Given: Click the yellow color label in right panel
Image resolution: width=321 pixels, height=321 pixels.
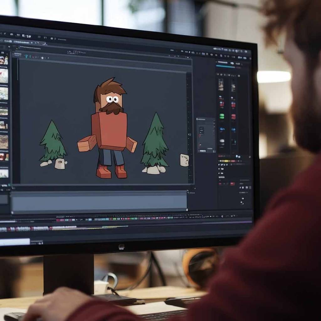Looking at the screenshot, I should pos(226,161).
